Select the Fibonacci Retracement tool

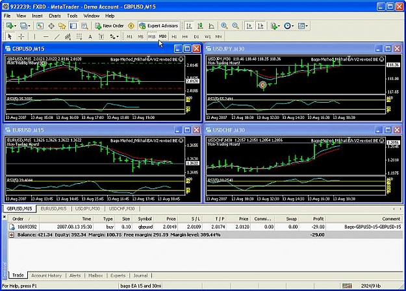point(79,37)
